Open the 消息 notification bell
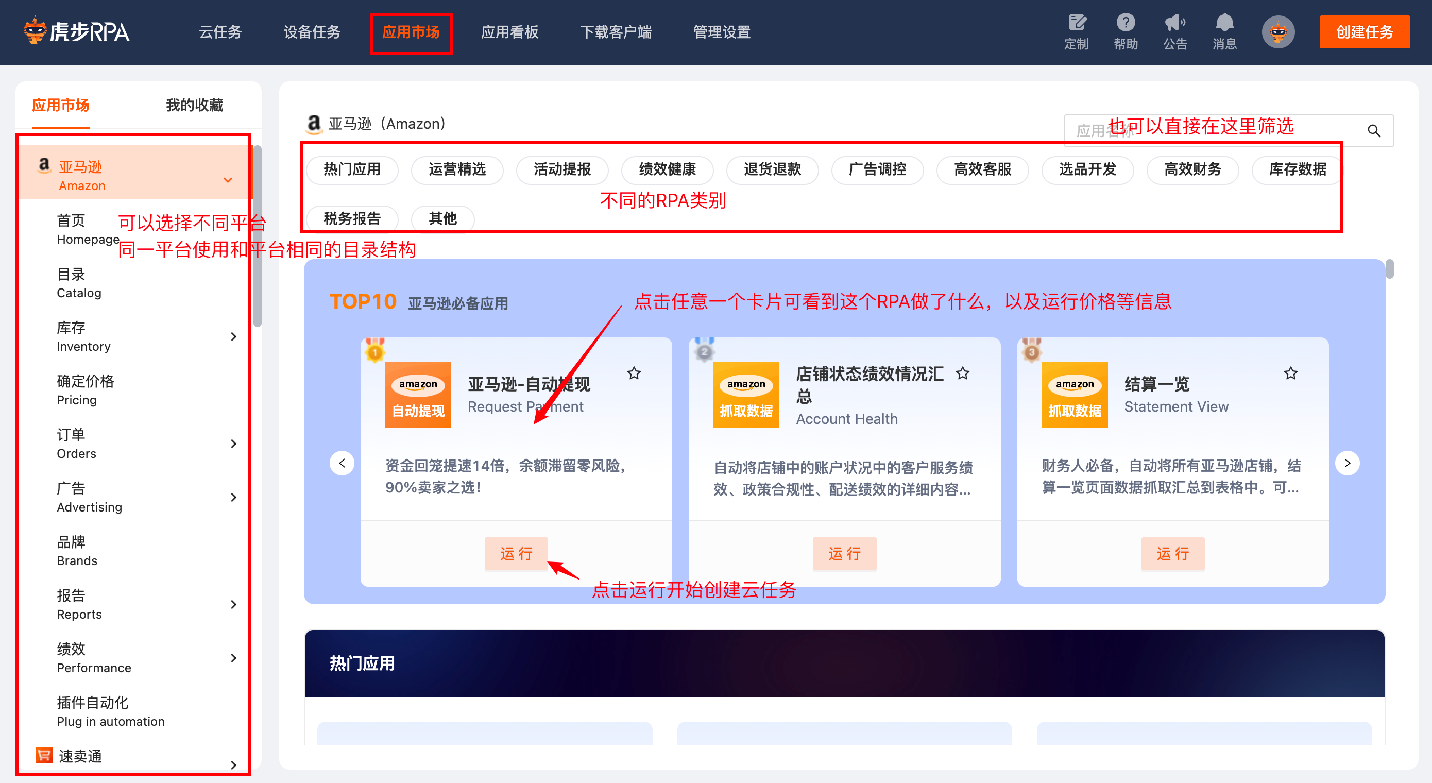The width and height of the screenshot is (1432, 783). (1224, 32)
